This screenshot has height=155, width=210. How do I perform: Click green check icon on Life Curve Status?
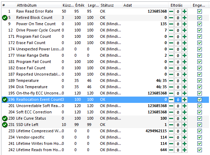(x=5, y=118)
